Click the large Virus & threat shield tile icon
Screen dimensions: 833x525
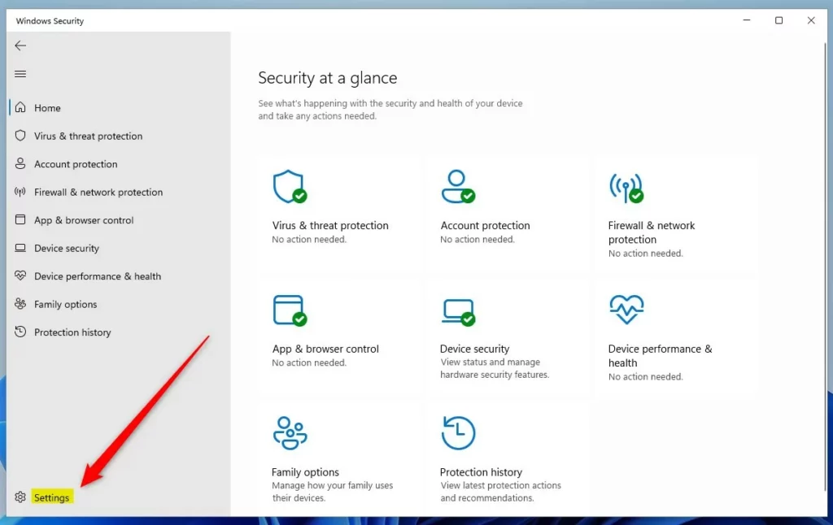click(290, 186)
